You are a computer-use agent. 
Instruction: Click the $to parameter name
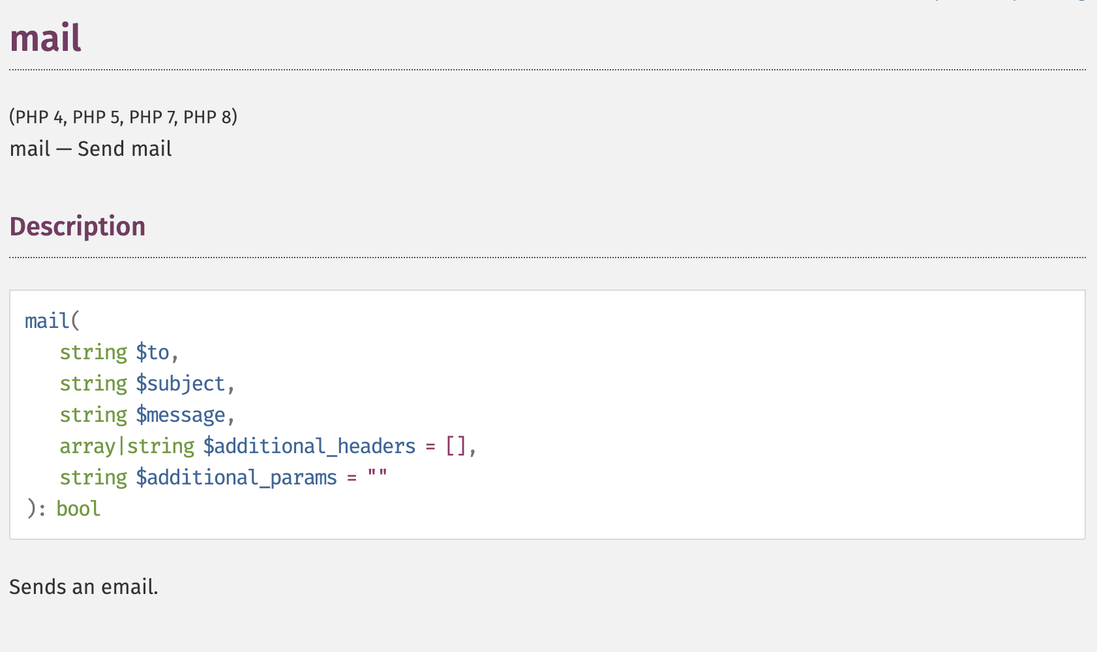pos(153,352)
